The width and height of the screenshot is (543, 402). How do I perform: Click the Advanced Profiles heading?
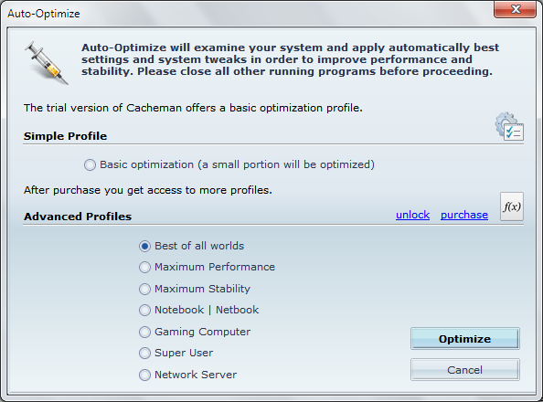point(78,217)
